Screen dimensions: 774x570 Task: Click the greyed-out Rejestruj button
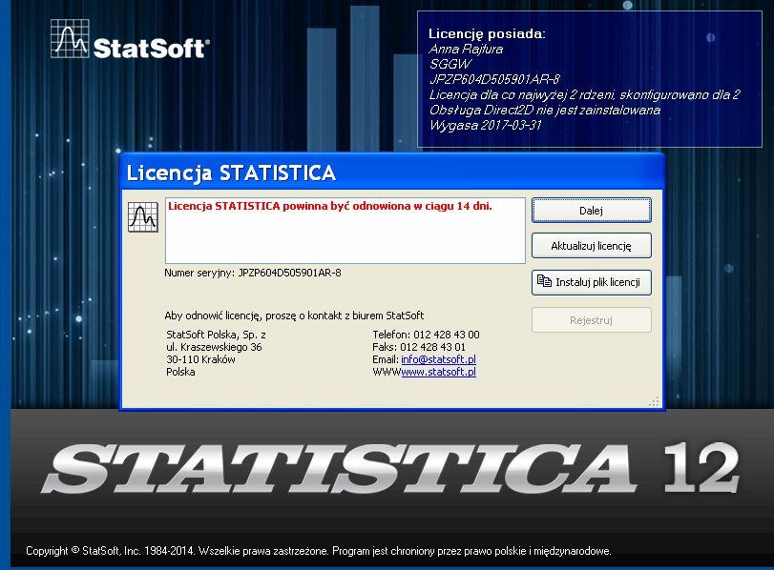(x=592, y=320)
